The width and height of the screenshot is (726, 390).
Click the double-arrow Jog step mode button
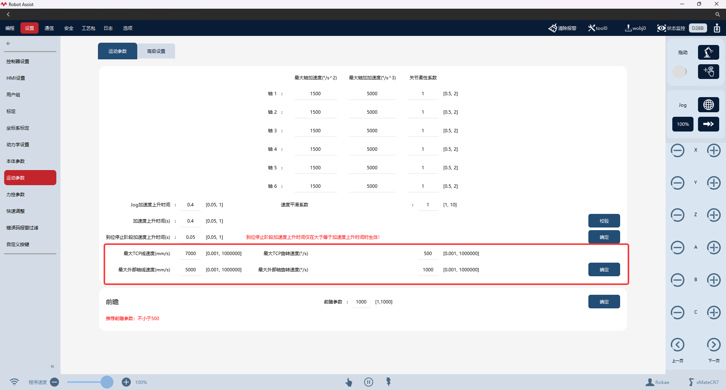tap(708, 124)
